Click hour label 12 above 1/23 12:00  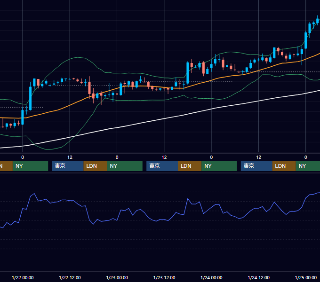[x=164, y=157]
